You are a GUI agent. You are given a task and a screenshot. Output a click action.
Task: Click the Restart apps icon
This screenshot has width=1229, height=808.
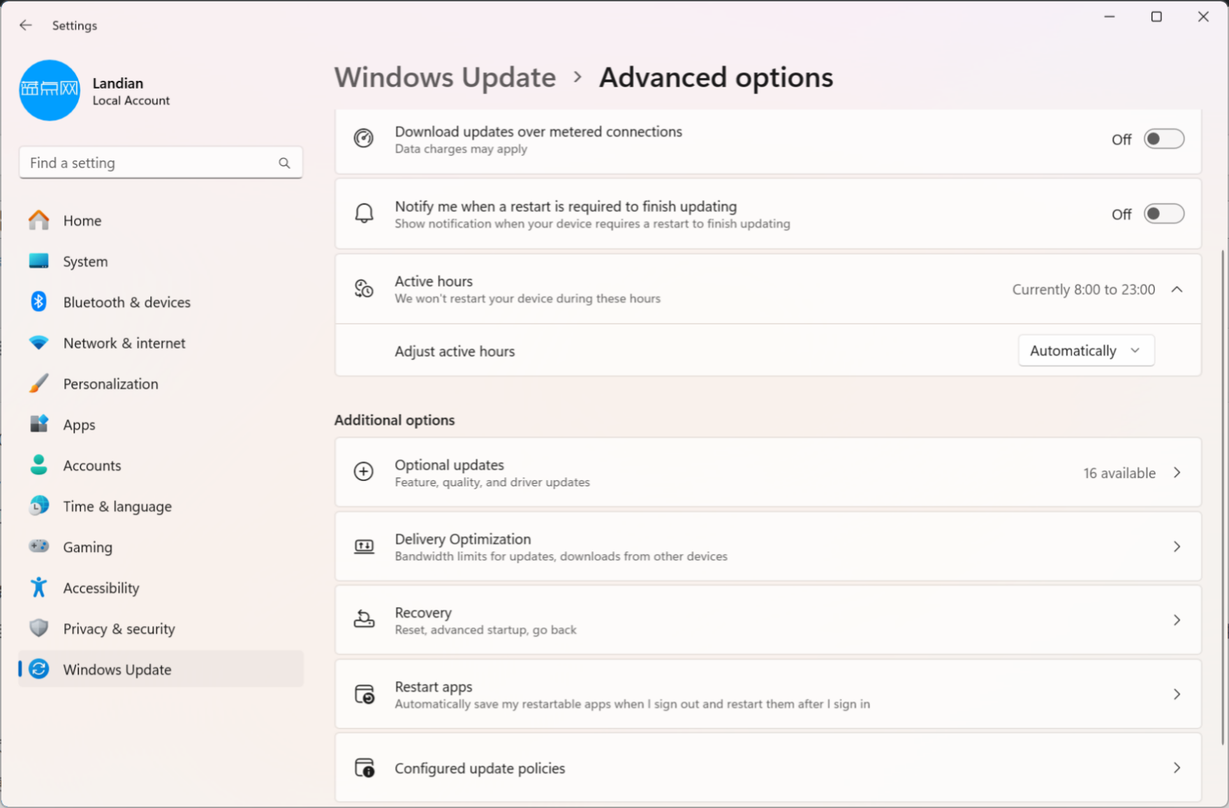[364, 694]
